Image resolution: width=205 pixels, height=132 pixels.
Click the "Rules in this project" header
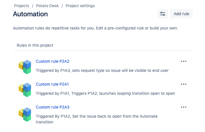tap(35, 45)
